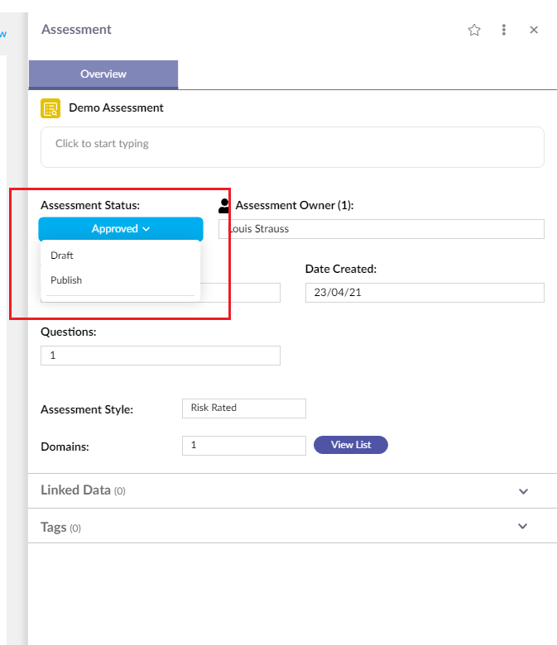The width and height of the screenshot is (557, 645).
Task: Click the View List button
Action: point(350,445)
